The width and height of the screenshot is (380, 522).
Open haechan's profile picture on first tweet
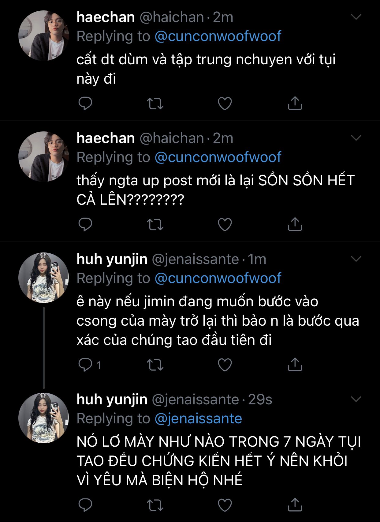coord(43,36)
